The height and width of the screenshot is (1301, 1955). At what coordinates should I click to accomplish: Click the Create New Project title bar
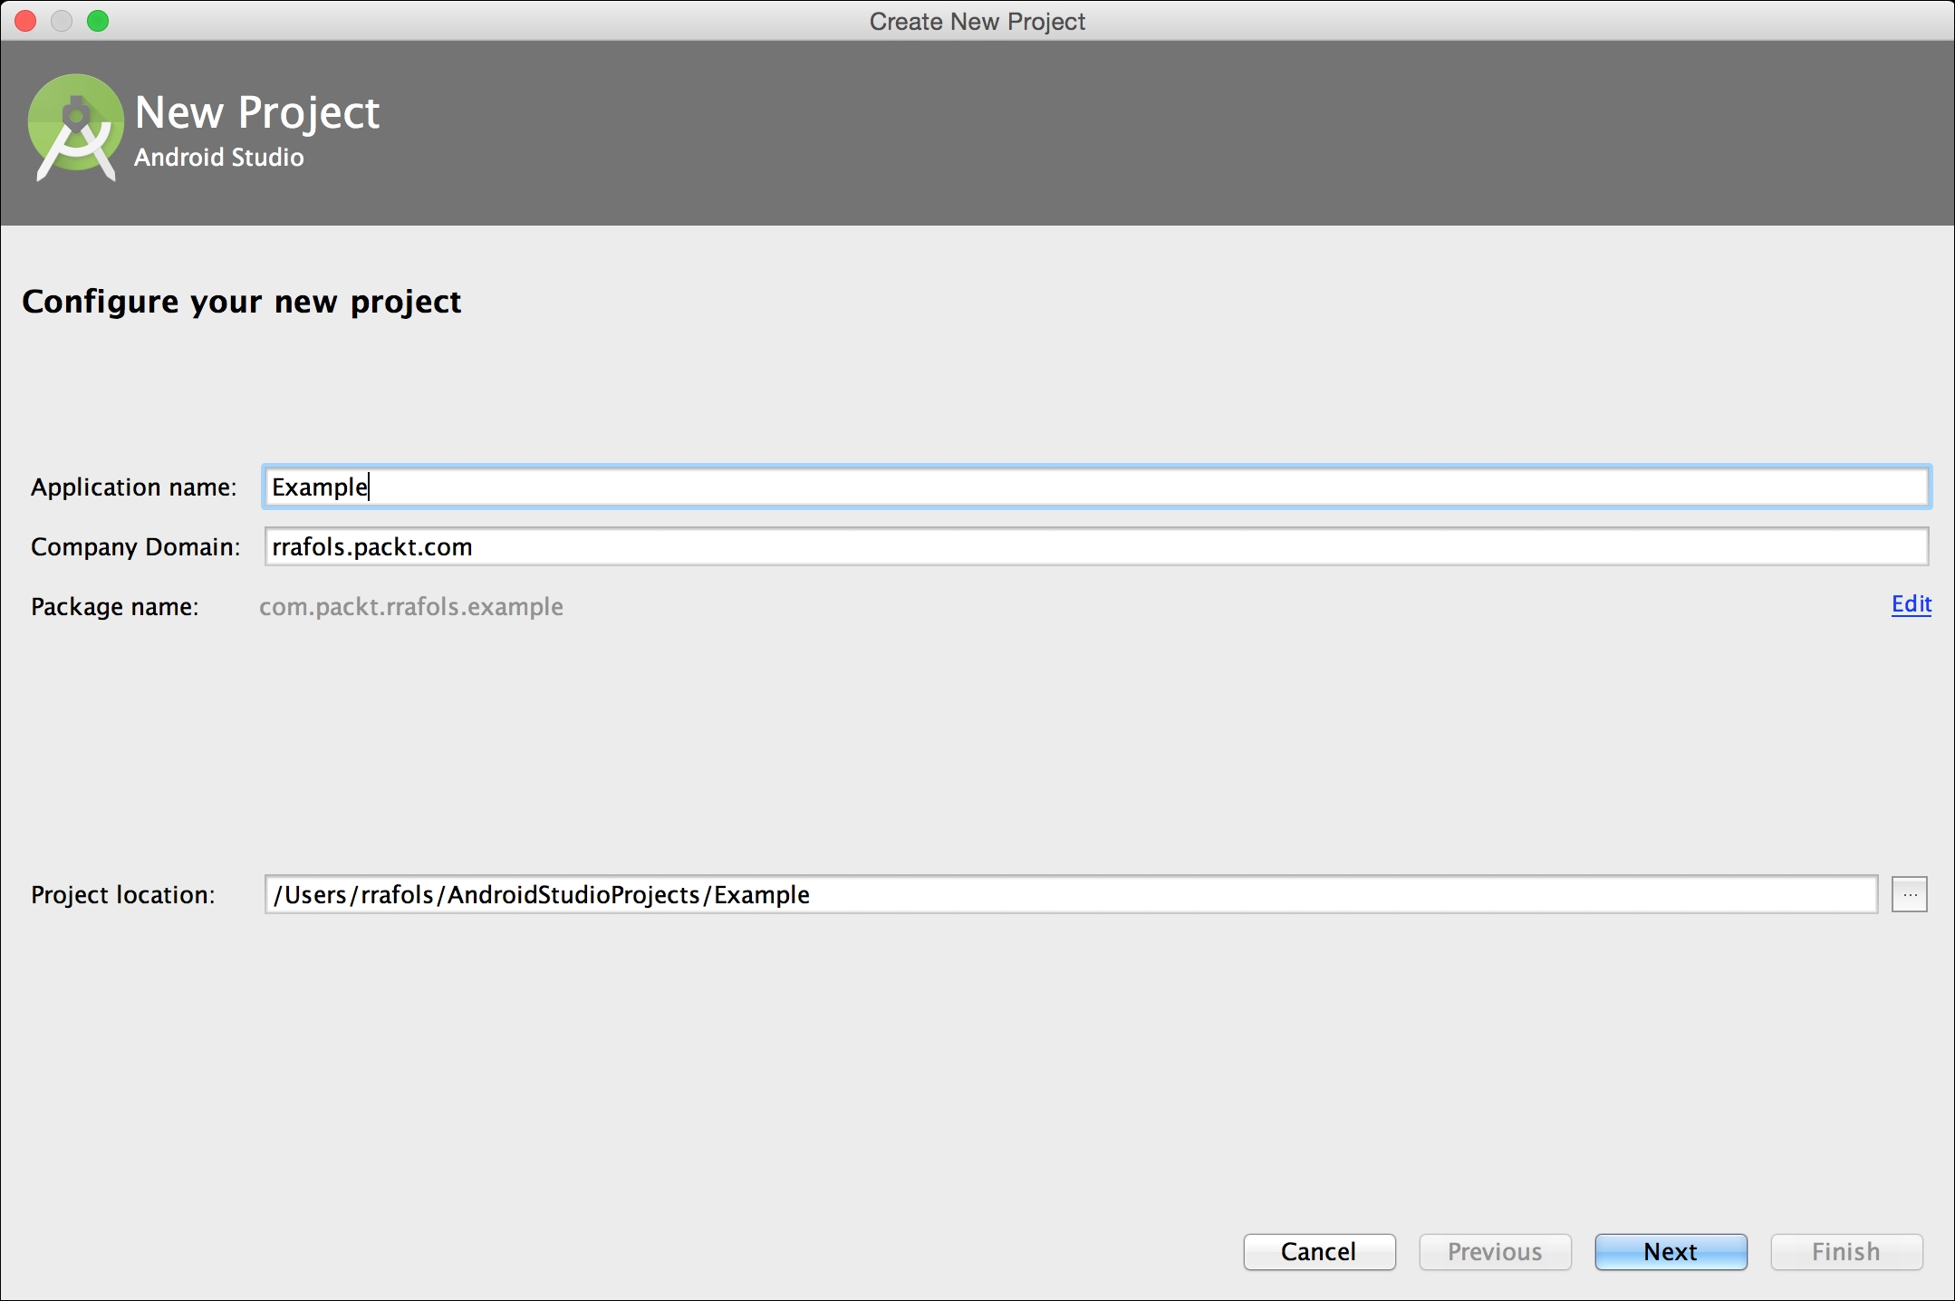[977, 21]
